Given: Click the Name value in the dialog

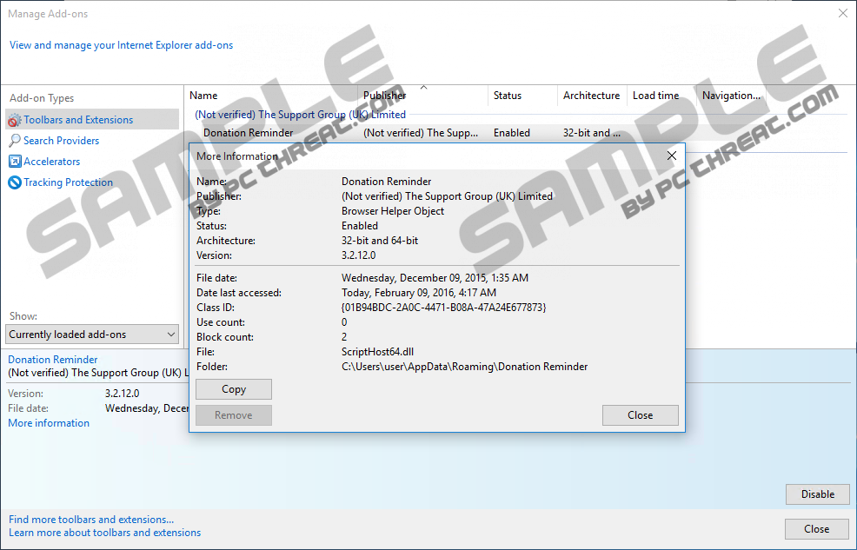Looking at the screenshot, I should pos(387,182).
